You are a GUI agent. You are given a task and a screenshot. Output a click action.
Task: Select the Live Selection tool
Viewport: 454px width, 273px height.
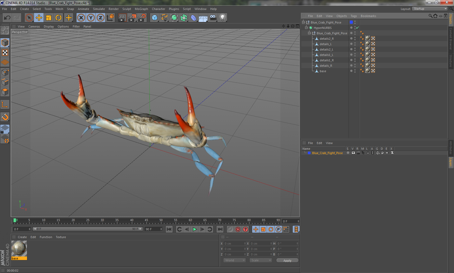[29, 18]
